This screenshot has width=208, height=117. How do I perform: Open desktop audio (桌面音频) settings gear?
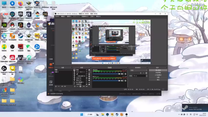click(x=125, y=74)
